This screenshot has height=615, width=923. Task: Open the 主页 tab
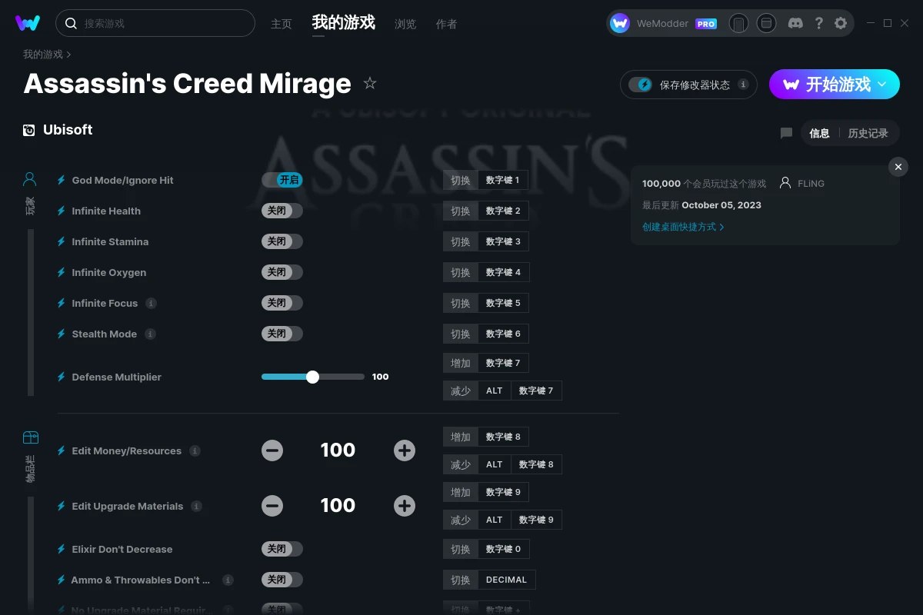coord(282,24)
